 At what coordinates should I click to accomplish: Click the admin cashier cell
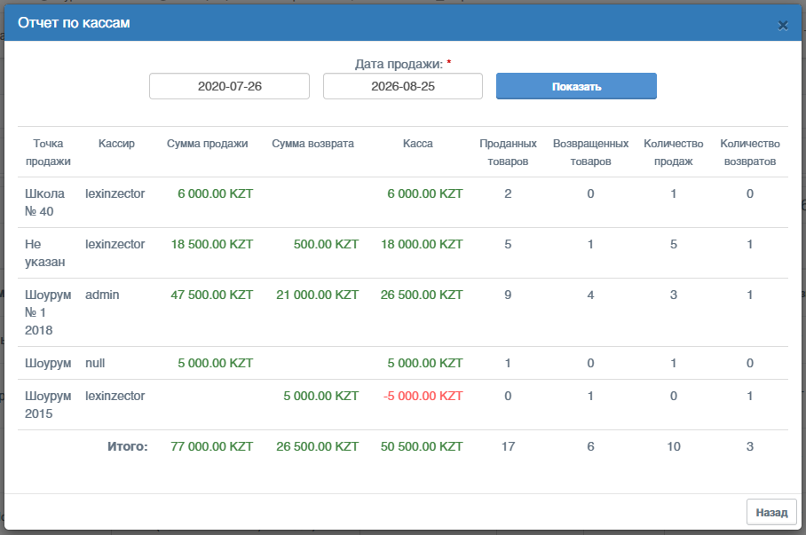click(x=102, y=295)
